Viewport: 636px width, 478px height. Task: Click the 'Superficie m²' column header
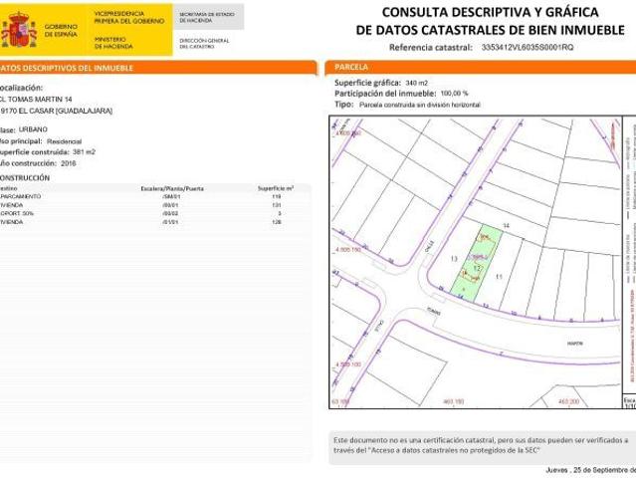coord(276,188)
